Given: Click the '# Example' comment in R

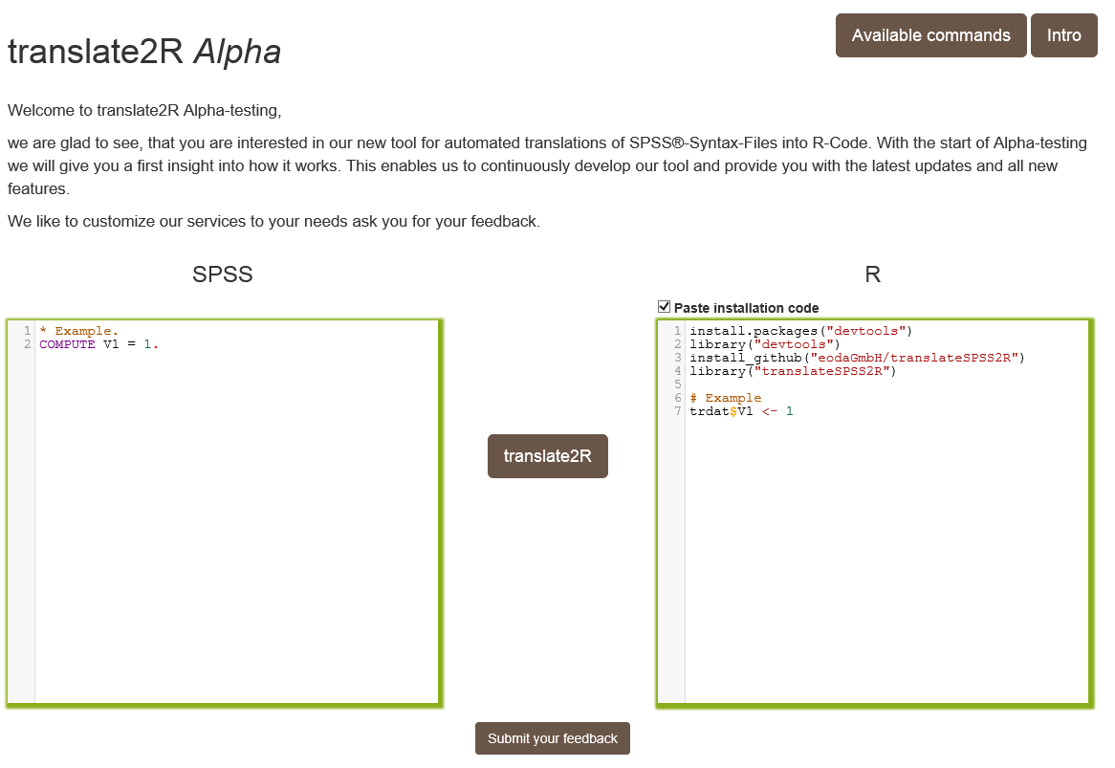Looking at the screenshot, I should (725, 398).
